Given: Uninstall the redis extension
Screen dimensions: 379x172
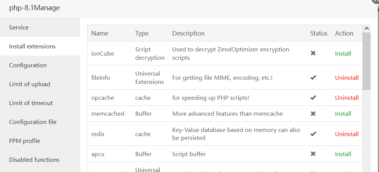Looking at the screenshot, I should click(x=346, y=134).
